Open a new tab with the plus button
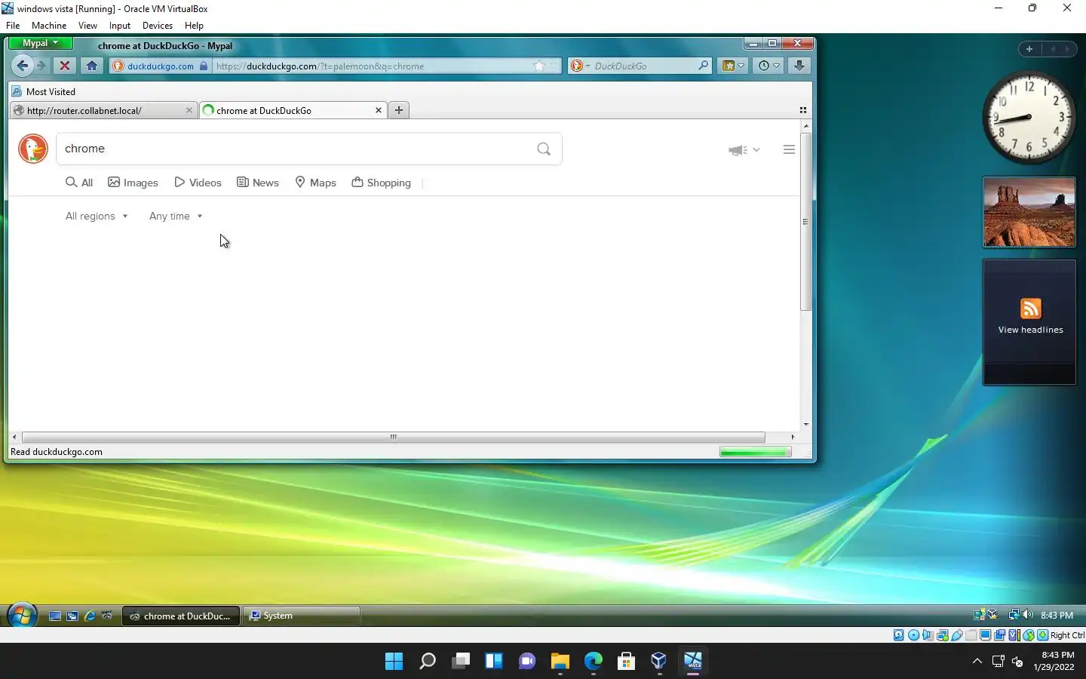Viewport: 1086px width, 679px height. pyautogui.click(x=399, y=110)
